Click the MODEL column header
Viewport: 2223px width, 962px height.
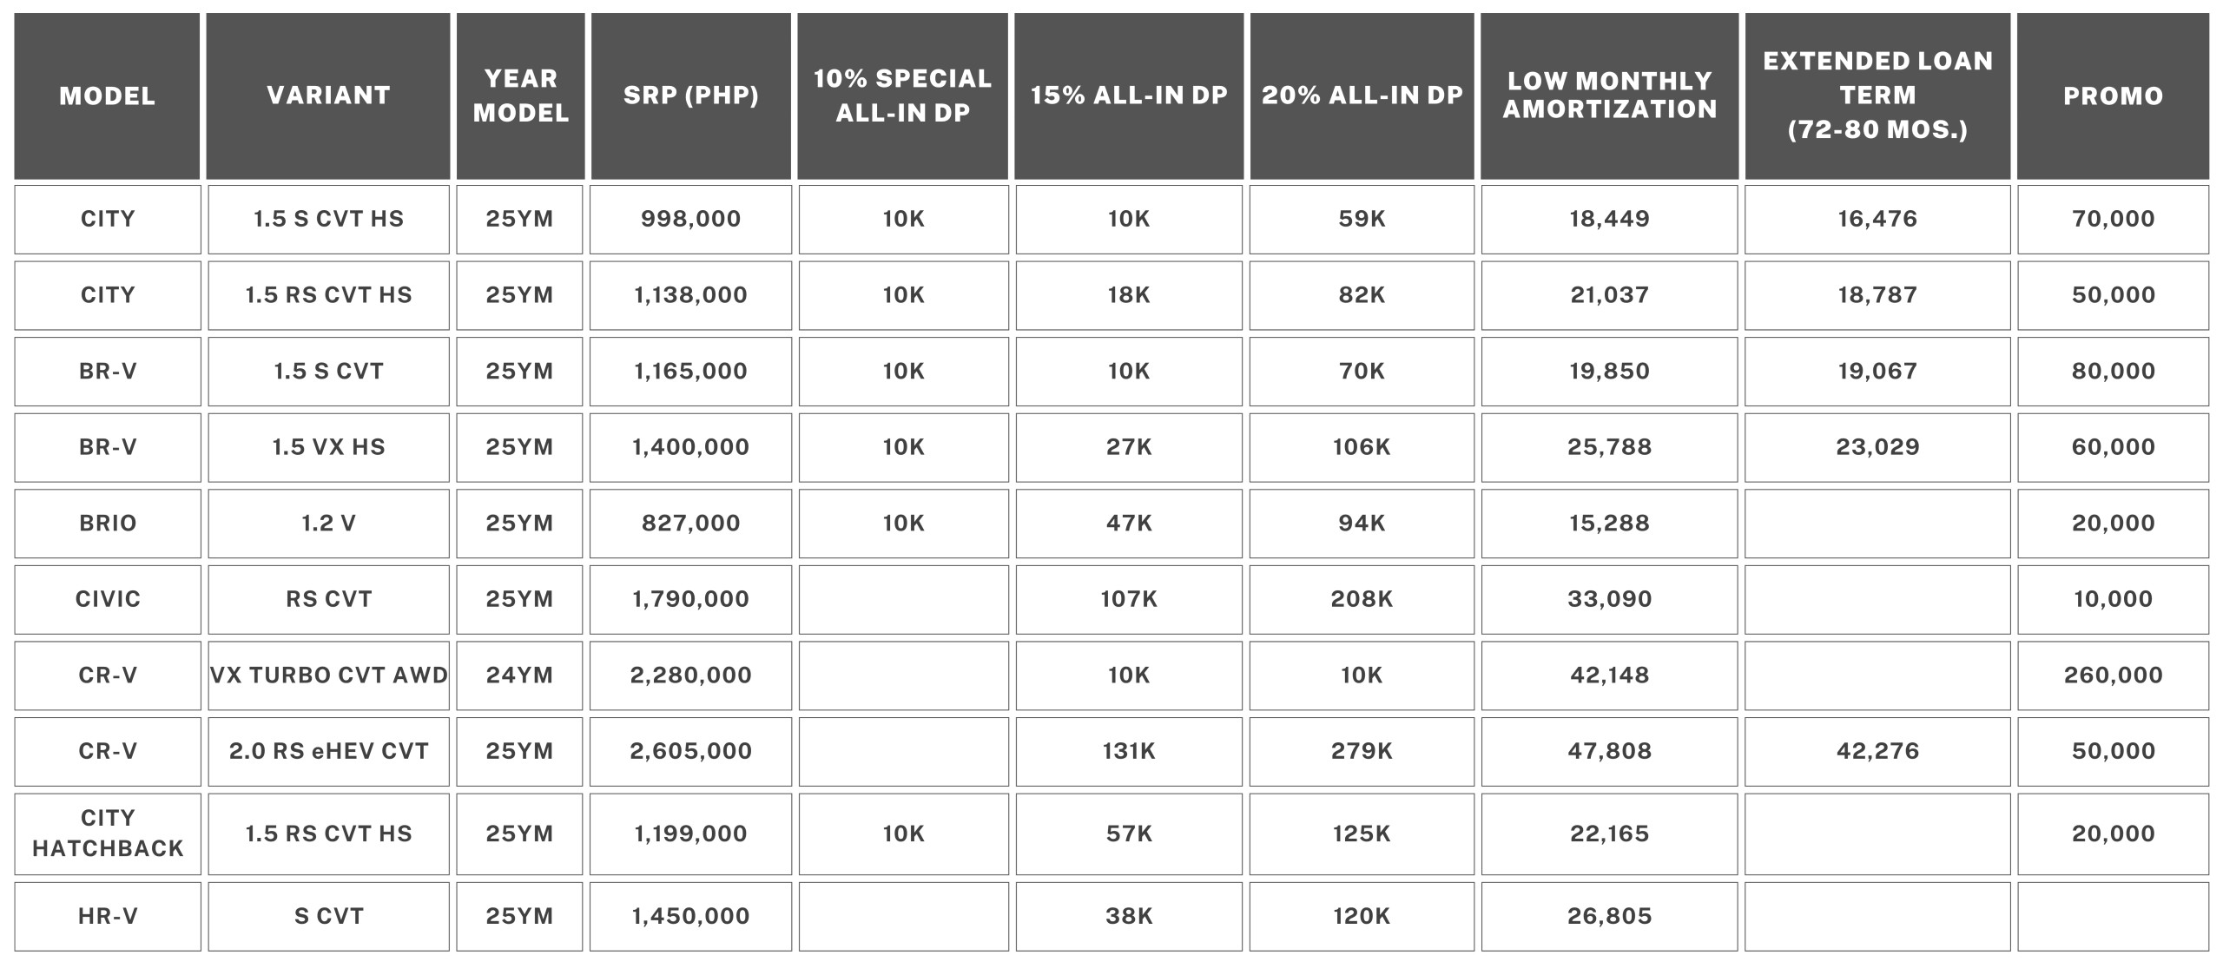107,96
